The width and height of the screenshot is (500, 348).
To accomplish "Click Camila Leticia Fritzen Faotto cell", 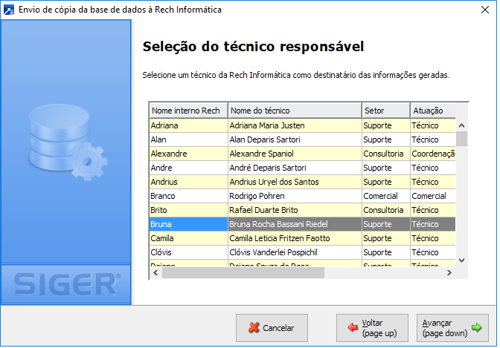I will coord(295,238).
